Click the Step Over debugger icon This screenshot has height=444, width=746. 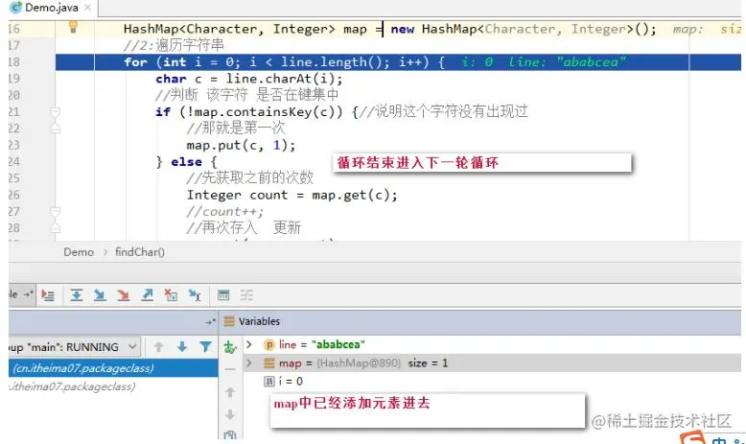[76, 295]
